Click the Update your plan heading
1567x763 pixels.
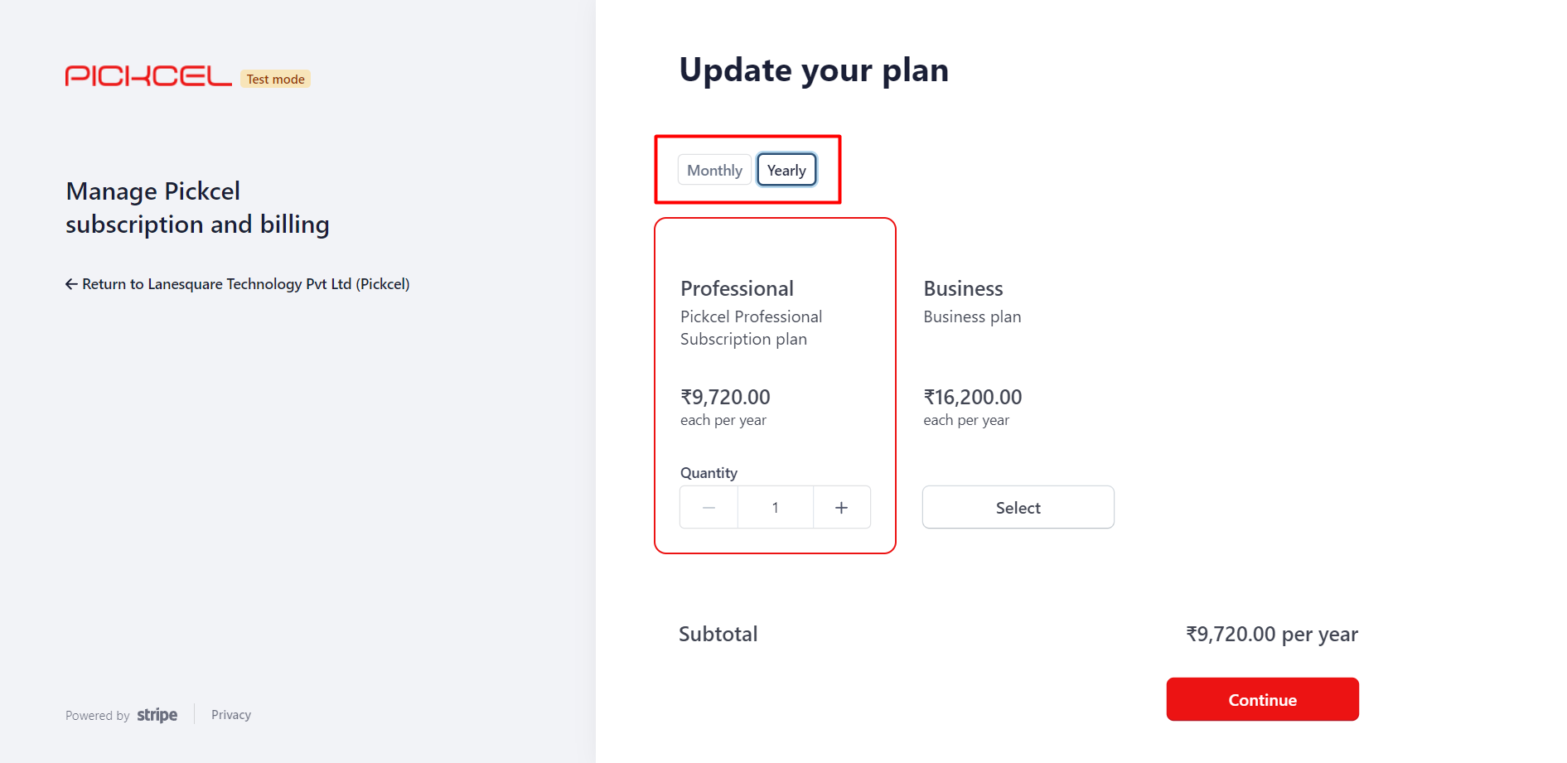(x=814, y=70)
